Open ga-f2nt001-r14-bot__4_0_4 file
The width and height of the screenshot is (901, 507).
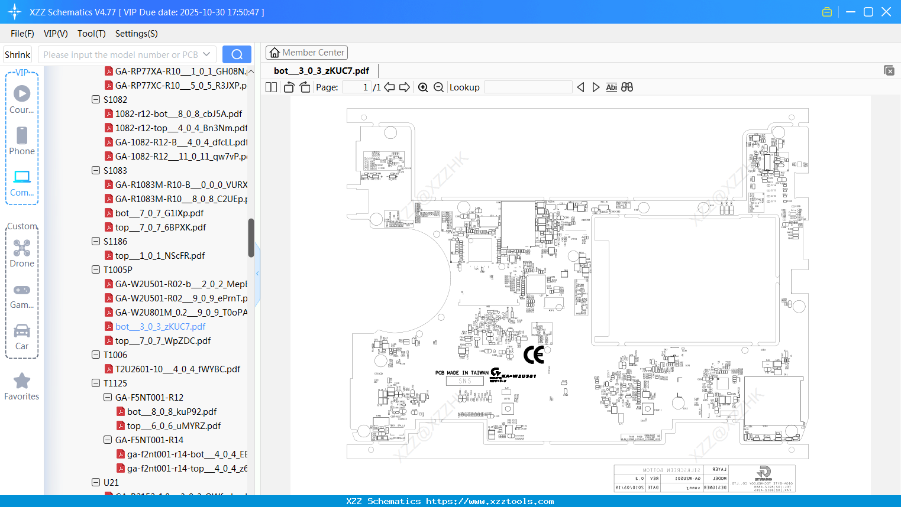coord(187,454)
